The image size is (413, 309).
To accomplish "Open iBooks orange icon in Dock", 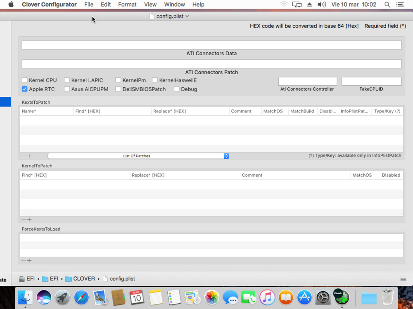I will [286, 297].
